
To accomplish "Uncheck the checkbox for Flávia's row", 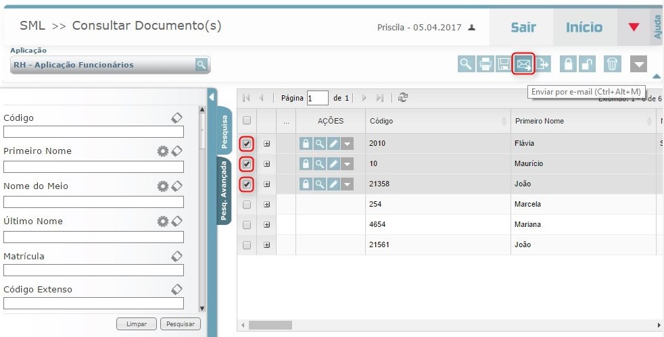I will coord(247,144).
